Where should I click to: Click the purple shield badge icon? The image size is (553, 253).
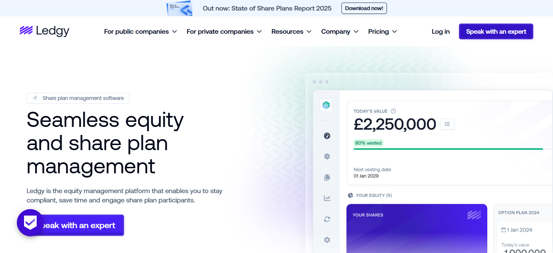tap(30, 222)
